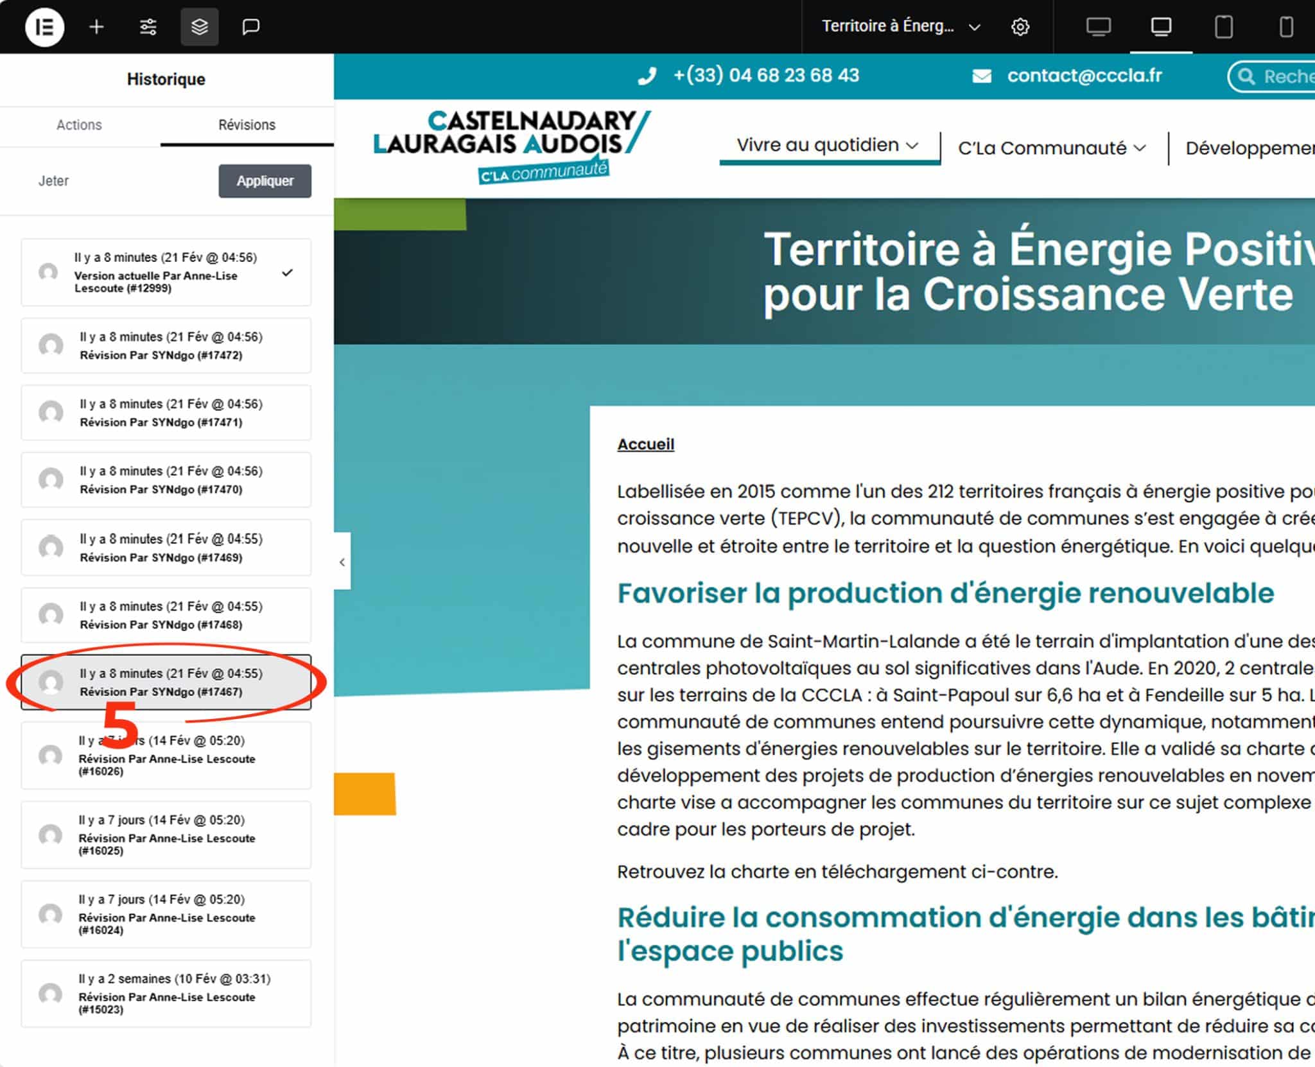This screenshot has width=1315, height=1067.
Task: Click the Territoire à Énergie Positive title
Action: 1039,272
